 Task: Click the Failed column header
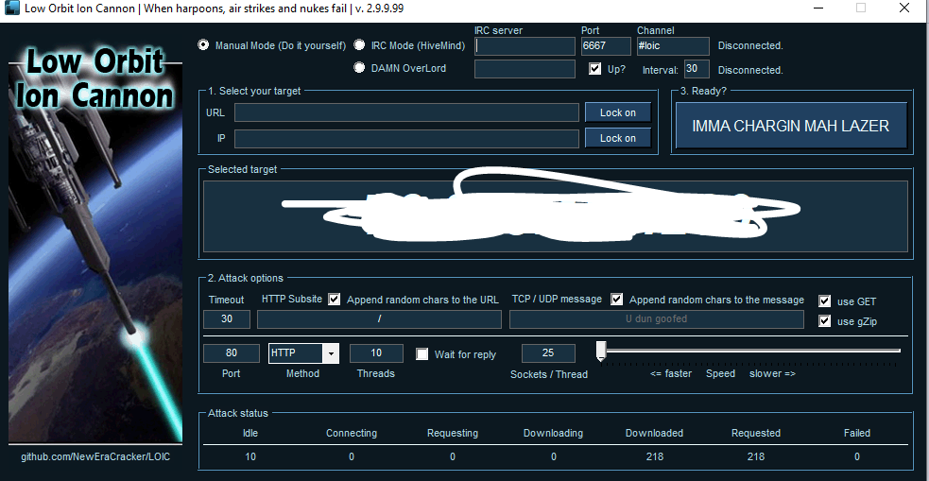(857, 433)
